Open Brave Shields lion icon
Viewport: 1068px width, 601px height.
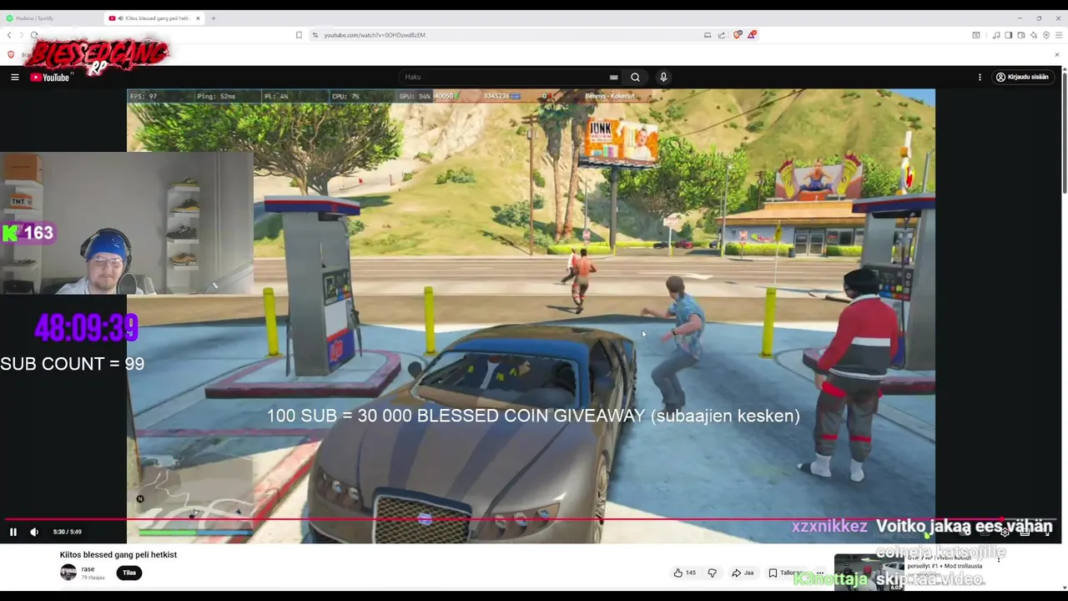737,35
